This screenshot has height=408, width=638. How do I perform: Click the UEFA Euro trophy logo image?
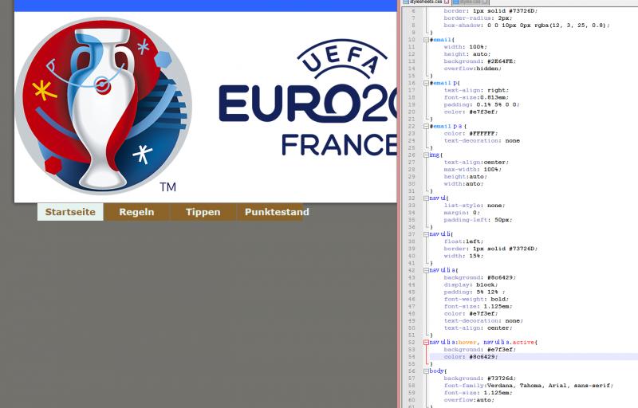coord(103,106)
